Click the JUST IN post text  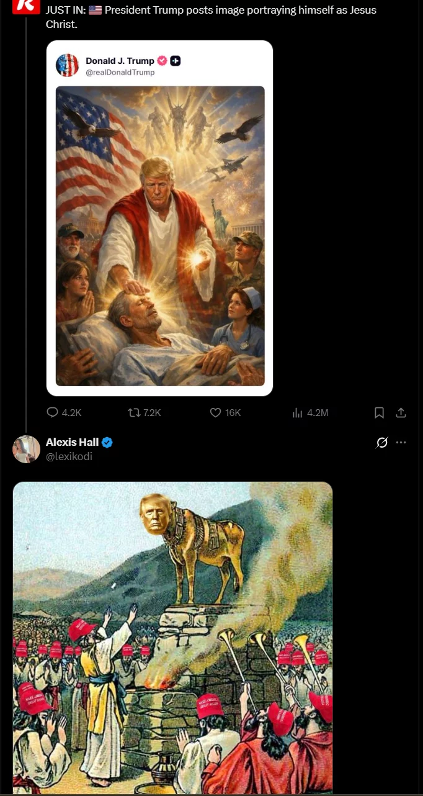point(211,17)
